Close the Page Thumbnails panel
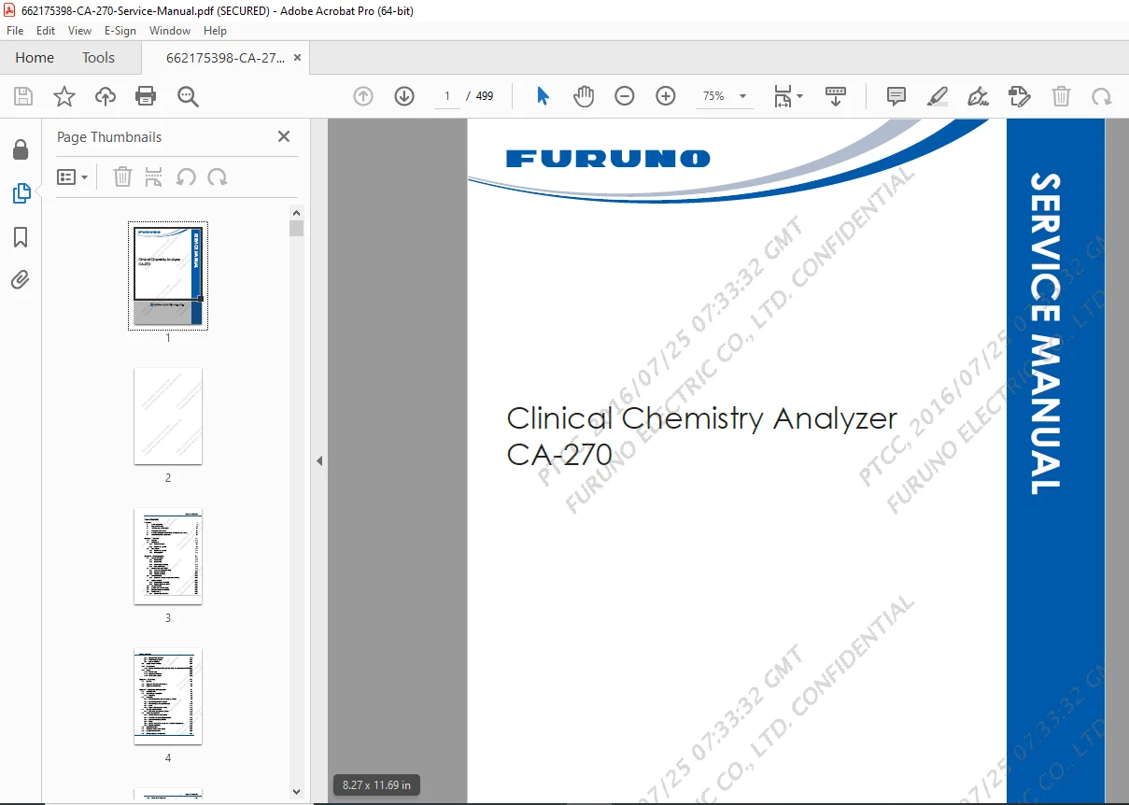The height and width of the screenshot is (805, 1129). 284,136
